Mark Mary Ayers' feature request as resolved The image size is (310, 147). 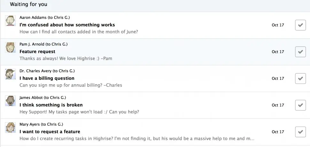[300, 132]
